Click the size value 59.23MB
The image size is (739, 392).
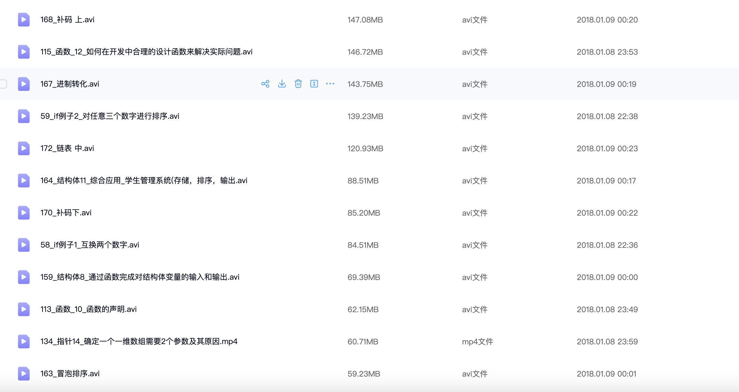pyautogui.click(x=364, y=374)
